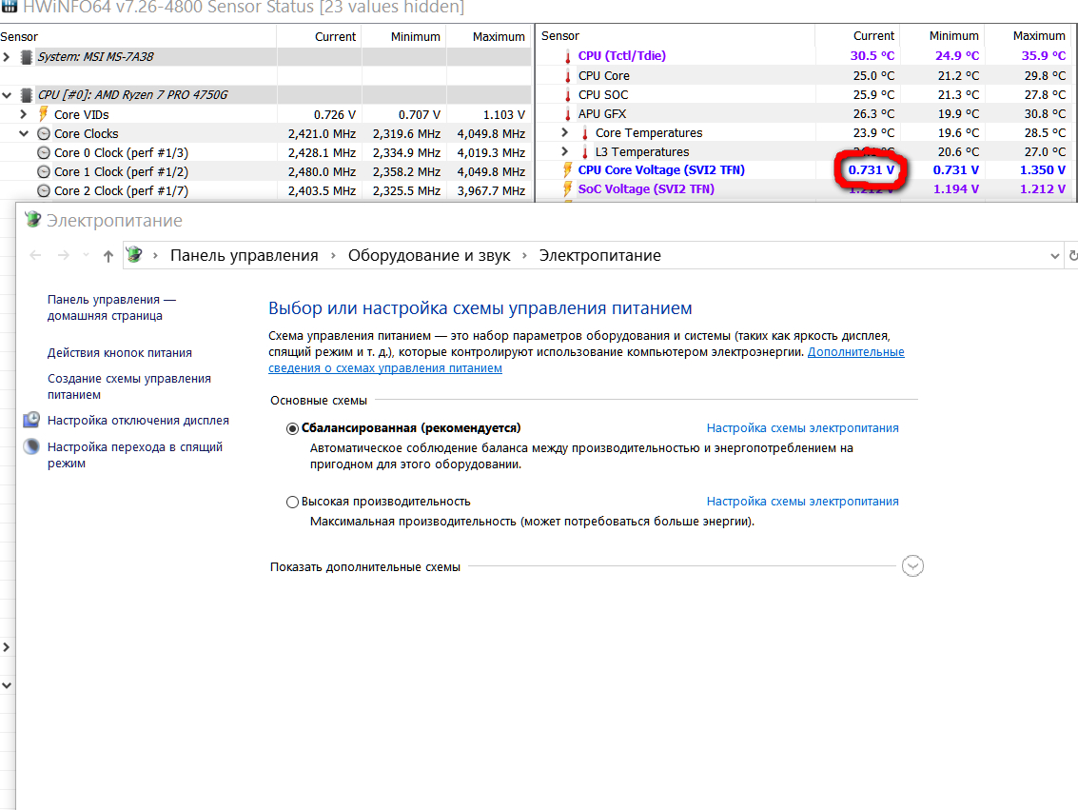Click the display-off settings monitor icon
Image resolution: width=1078 pixels, height=810 pixels.
[31, 420]
